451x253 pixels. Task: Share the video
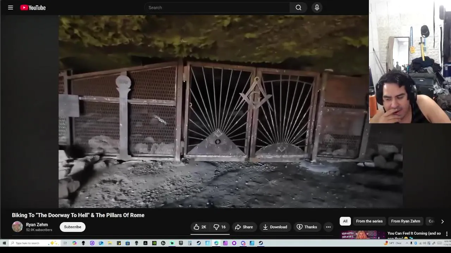pos(244,227)
